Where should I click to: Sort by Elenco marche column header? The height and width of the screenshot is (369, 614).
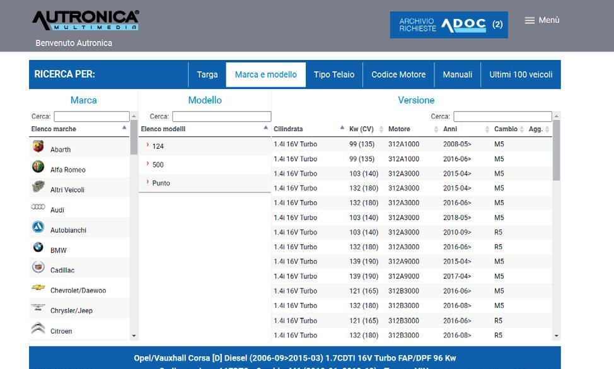79,129
